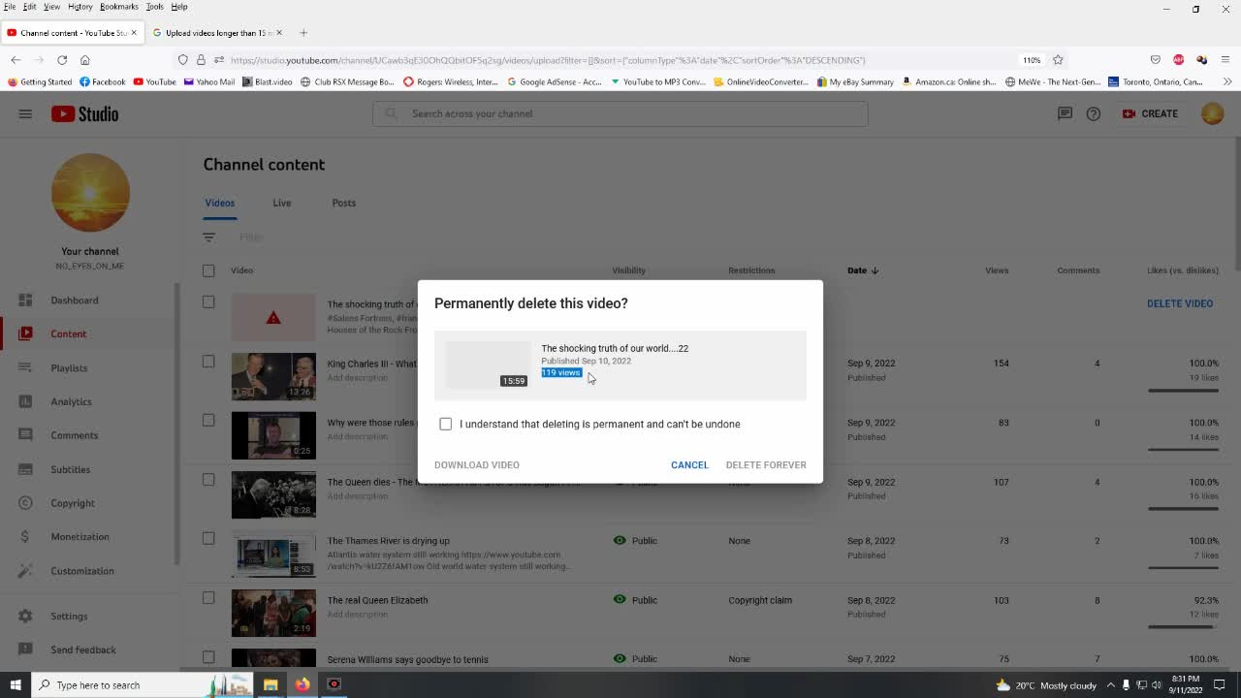Click the DELETE VIDEO link
The image size is (1241, 698).
coord(1180,303)
